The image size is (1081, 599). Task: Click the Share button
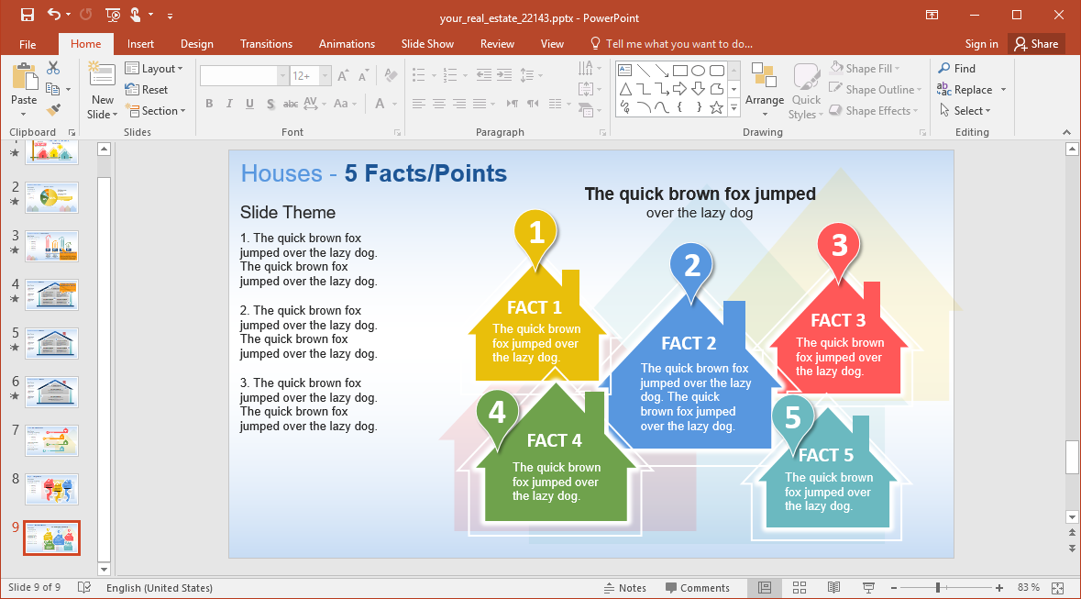click(1035, 44)
